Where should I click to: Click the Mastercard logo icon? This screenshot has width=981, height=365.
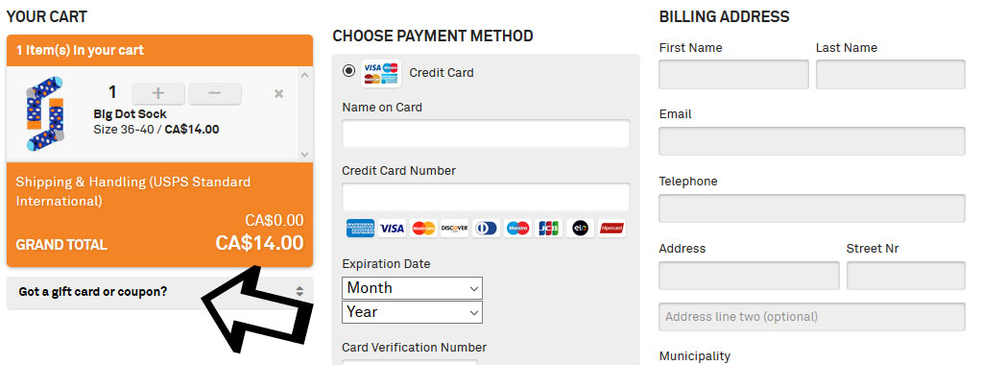[423, 229]
